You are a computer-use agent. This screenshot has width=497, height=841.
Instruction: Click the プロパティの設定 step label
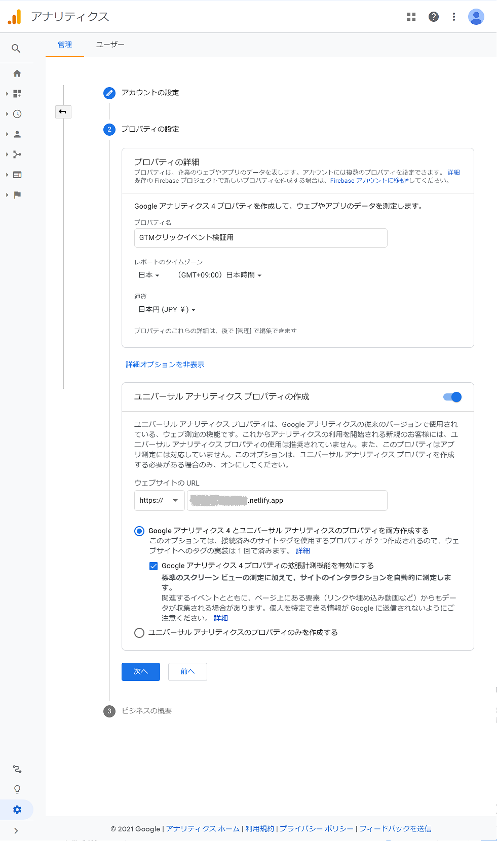pyautogui.click(x=150, y=129)
